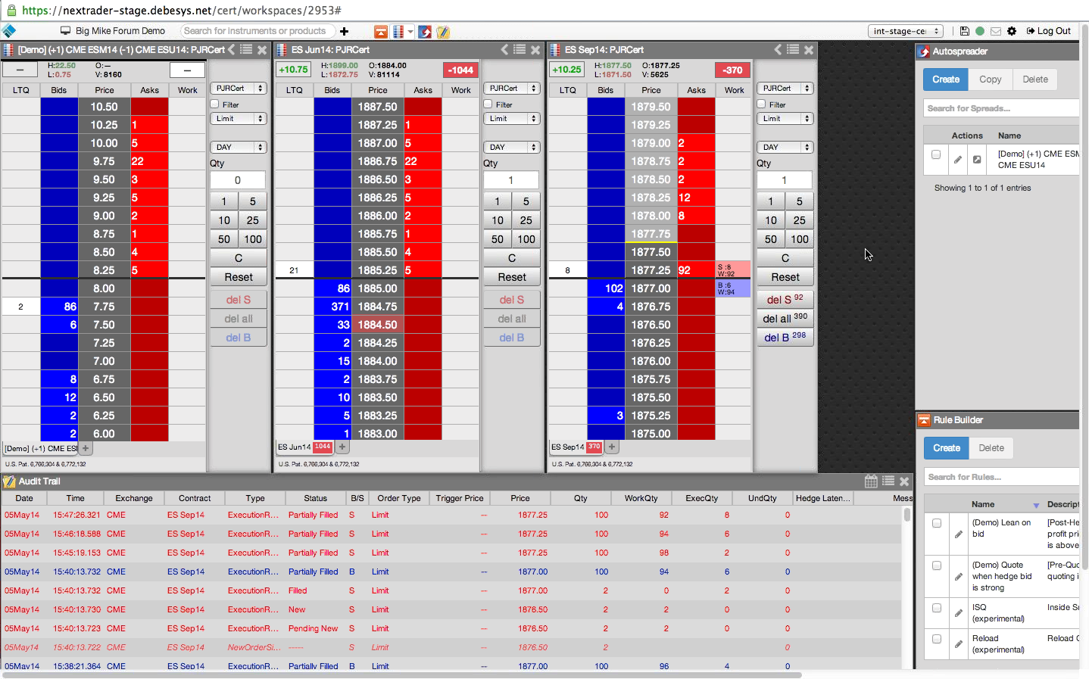Check the Reload experimental rule checkbox
Image resolution: width=1089 pixels, height=679 pixels.
[937, 639]
